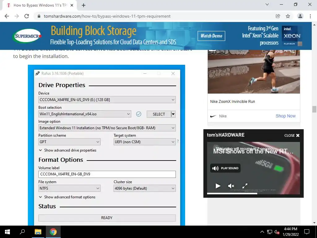Close the How to Bypass Windows 11 tab
Image resolution: width=317 pixels, height=238 pixels.
(x=72, y=6)
